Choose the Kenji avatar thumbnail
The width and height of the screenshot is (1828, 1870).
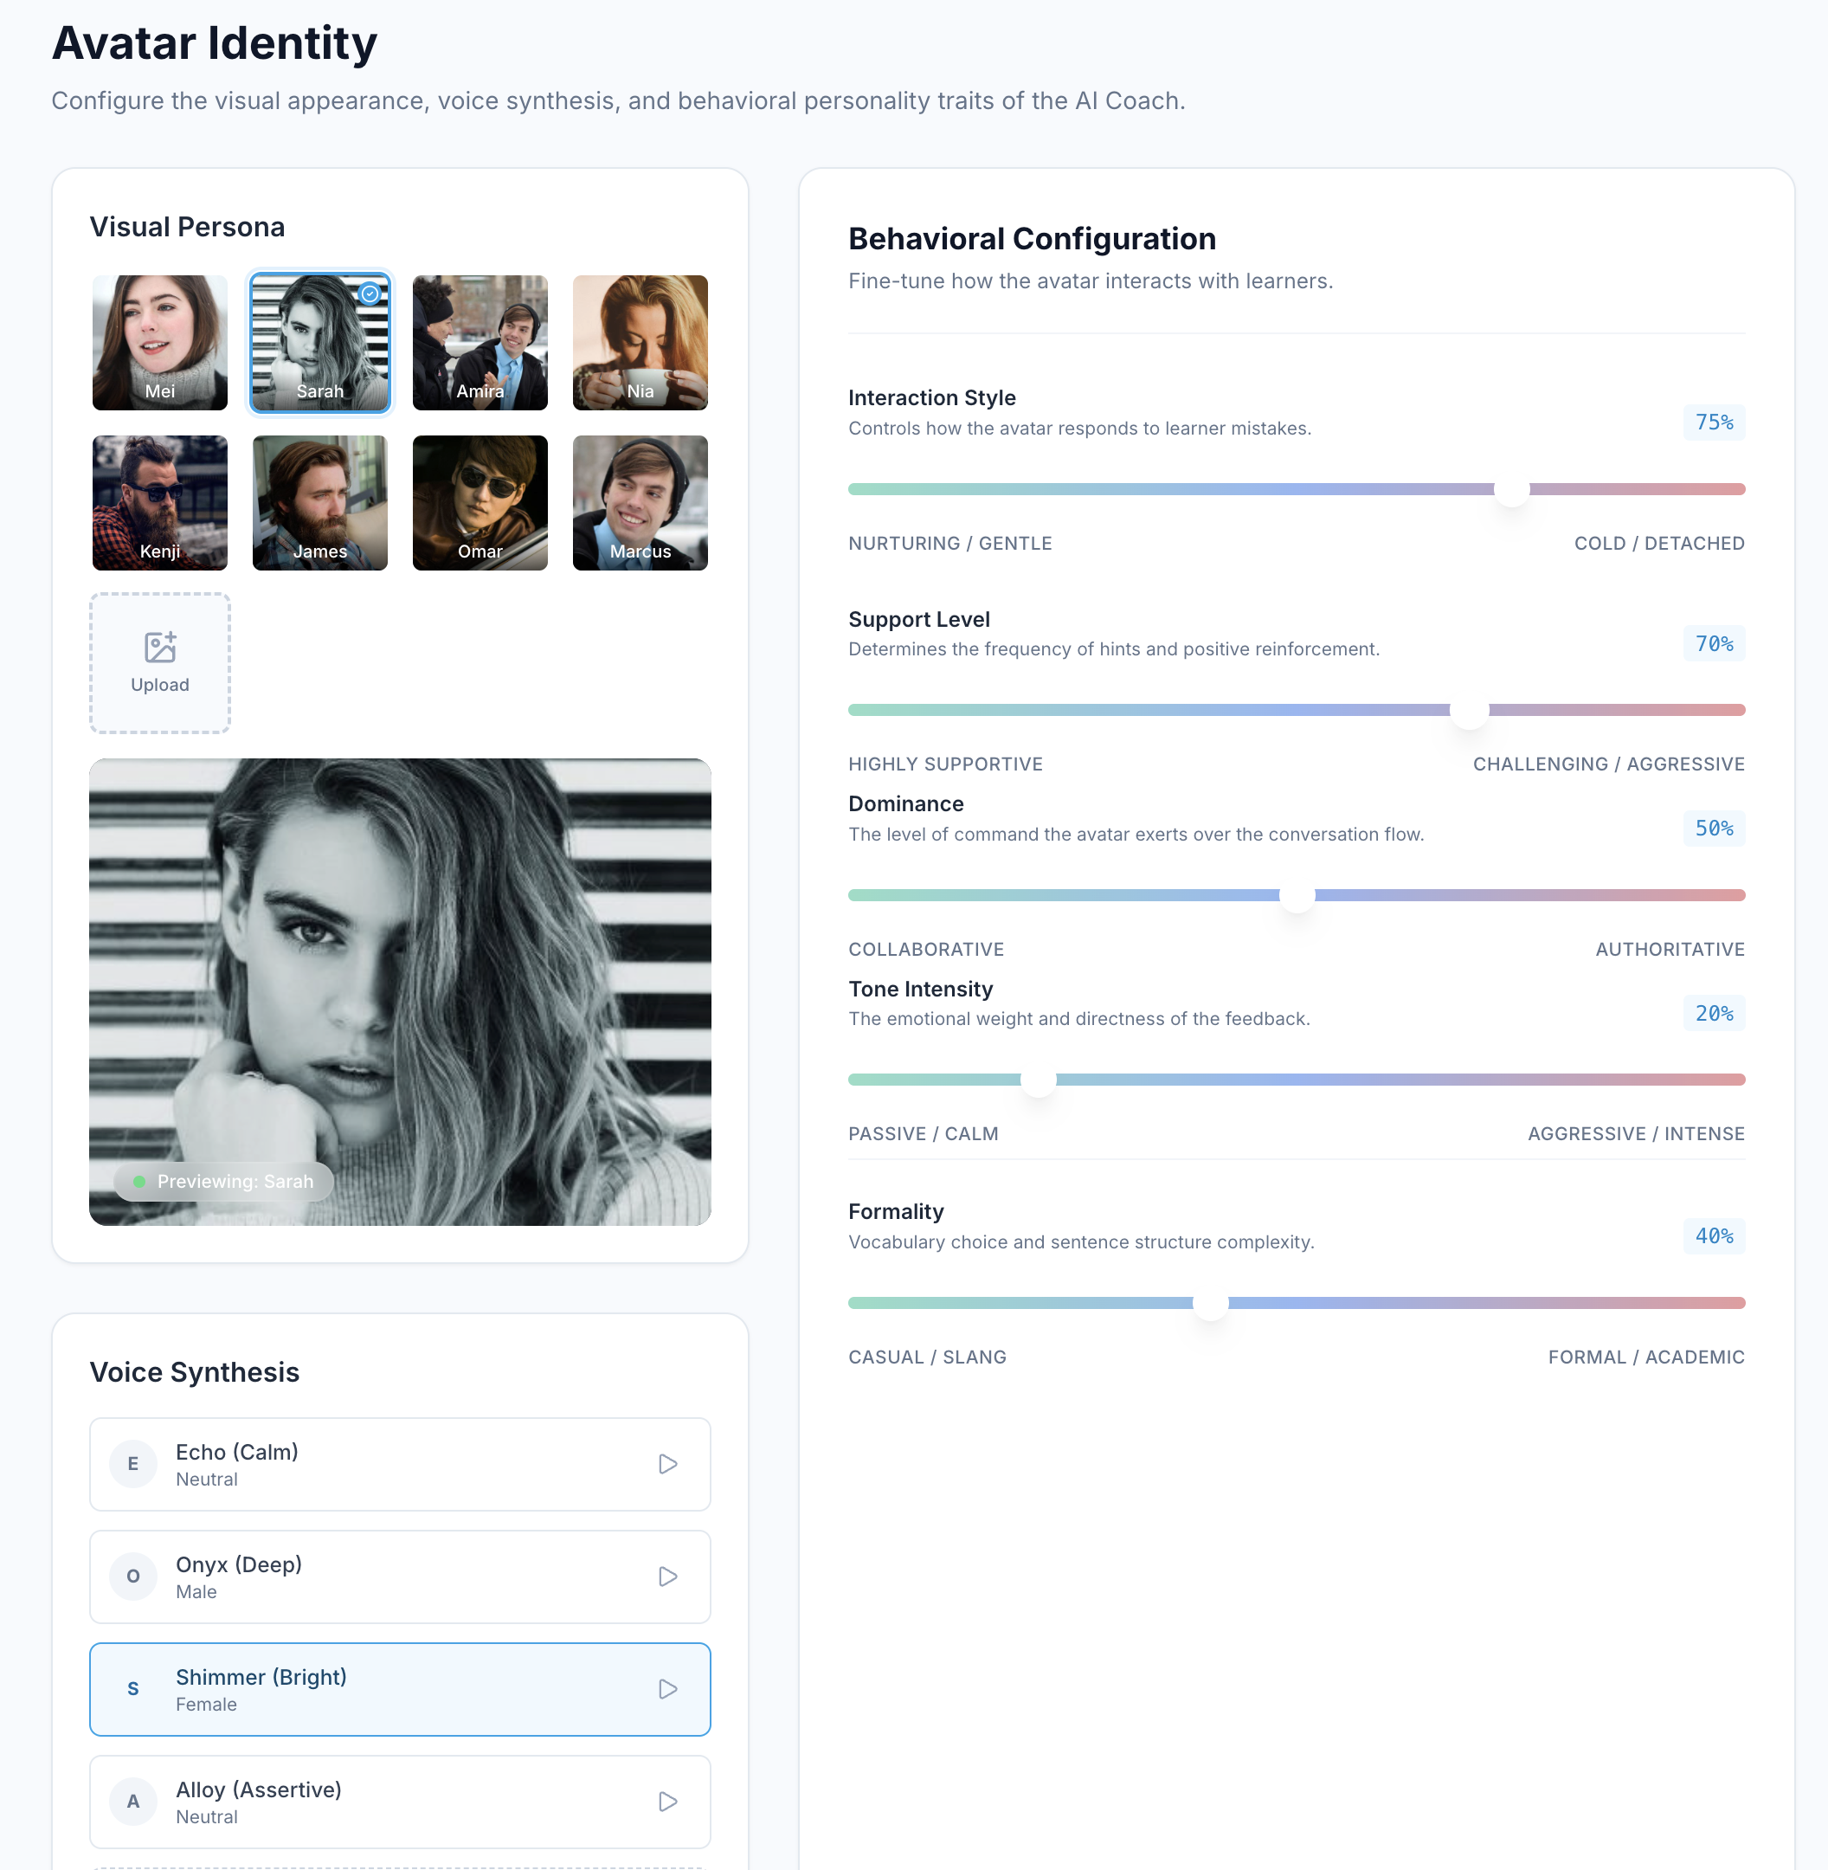[x=160, y=502]
